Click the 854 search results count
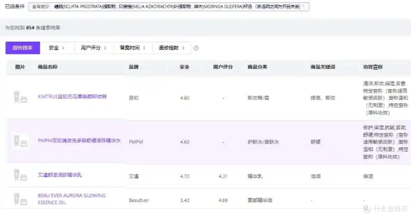Viewport: 411px width, 217px height. click(30, 28)
